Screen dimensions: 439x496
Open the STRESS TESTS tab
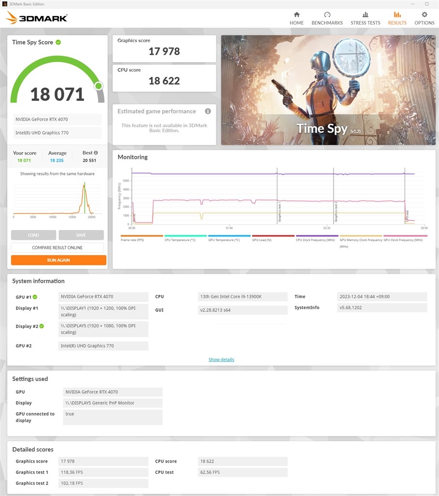[365, 18]
